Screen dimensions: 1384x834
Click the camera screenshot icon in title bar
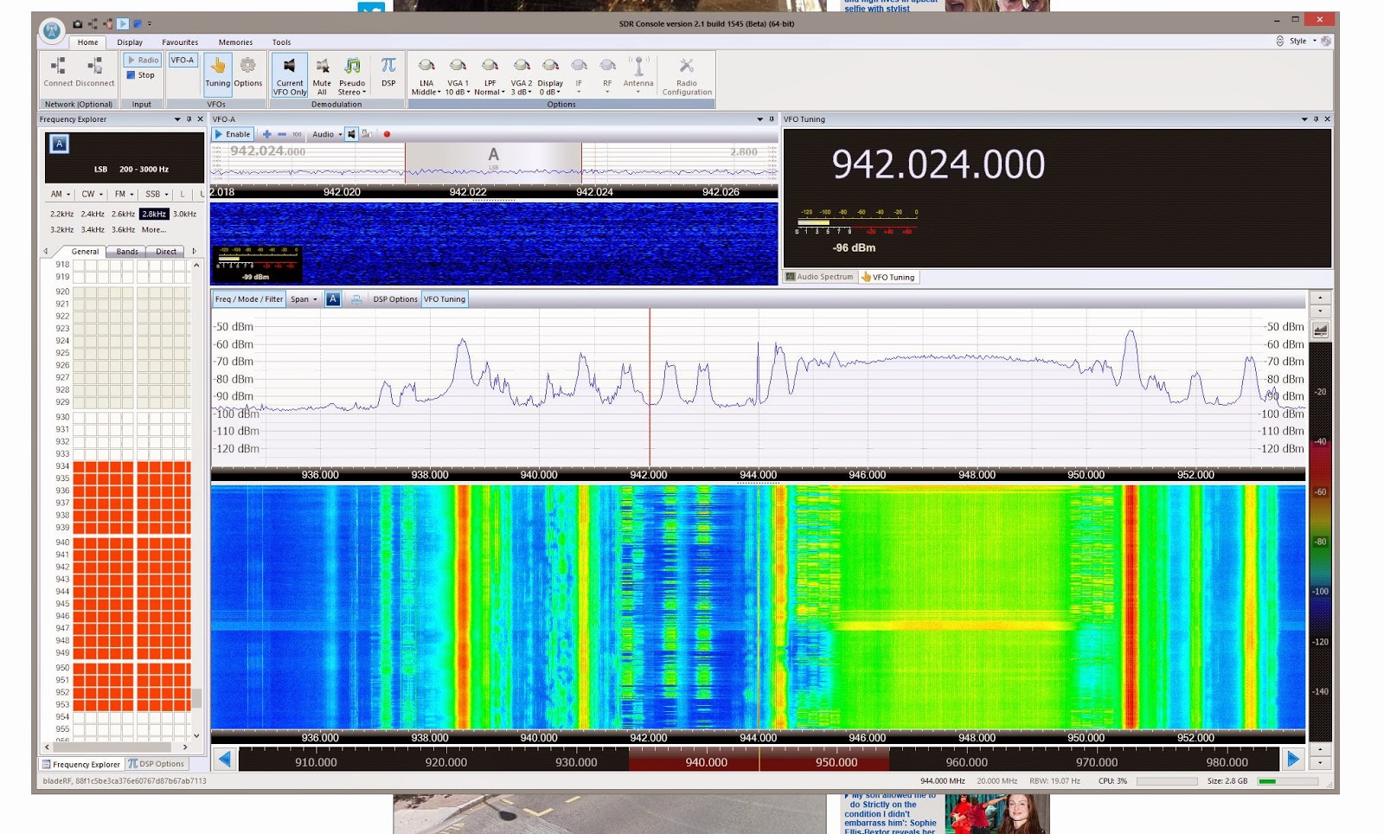pos(77,23)
